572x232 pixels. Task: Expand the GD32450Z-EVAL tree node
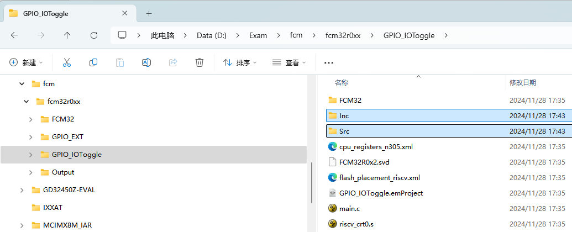coord(22,190)
